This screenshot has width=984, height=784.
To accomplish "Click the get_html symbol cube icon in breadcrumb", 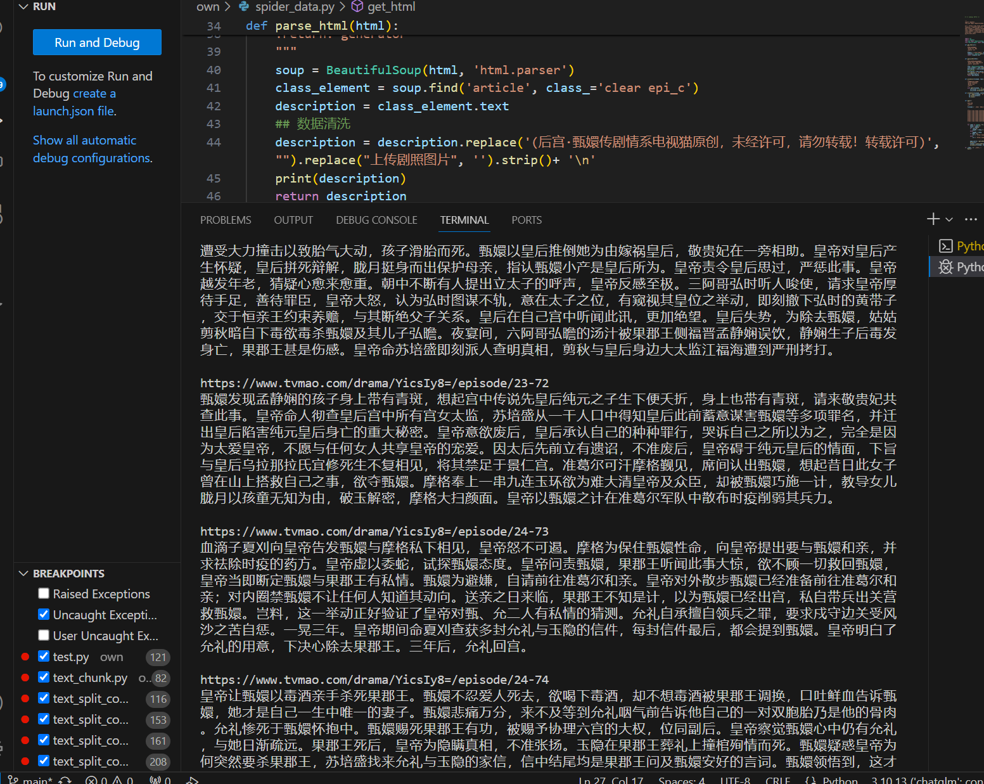I will coord(357,6).
